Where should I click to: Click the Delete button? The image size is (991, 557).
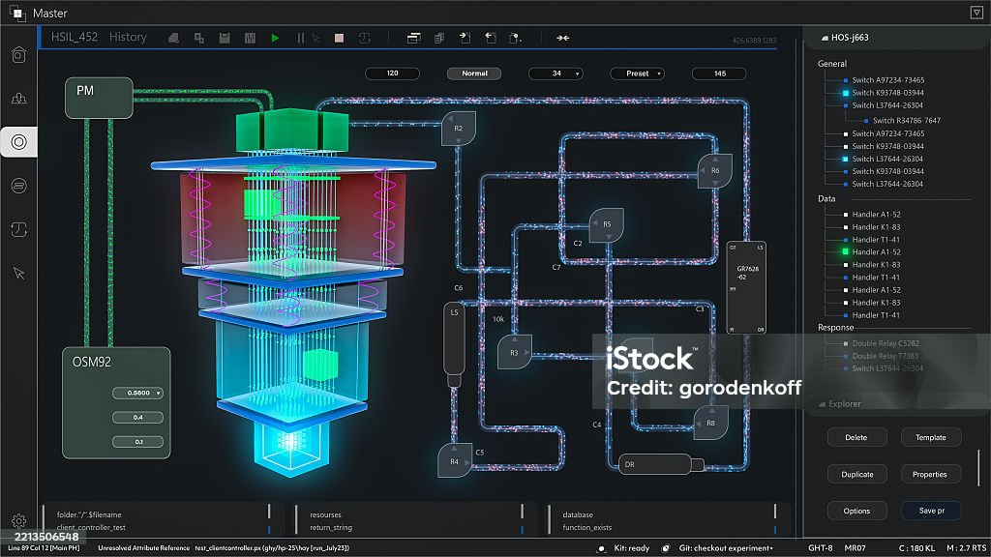[856, 437]
